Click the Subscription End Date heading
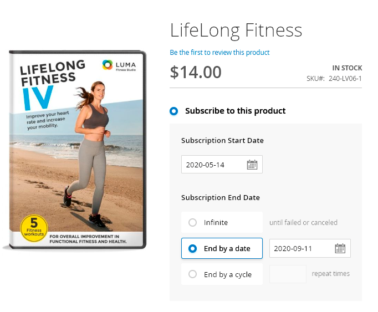 [220, 197]
